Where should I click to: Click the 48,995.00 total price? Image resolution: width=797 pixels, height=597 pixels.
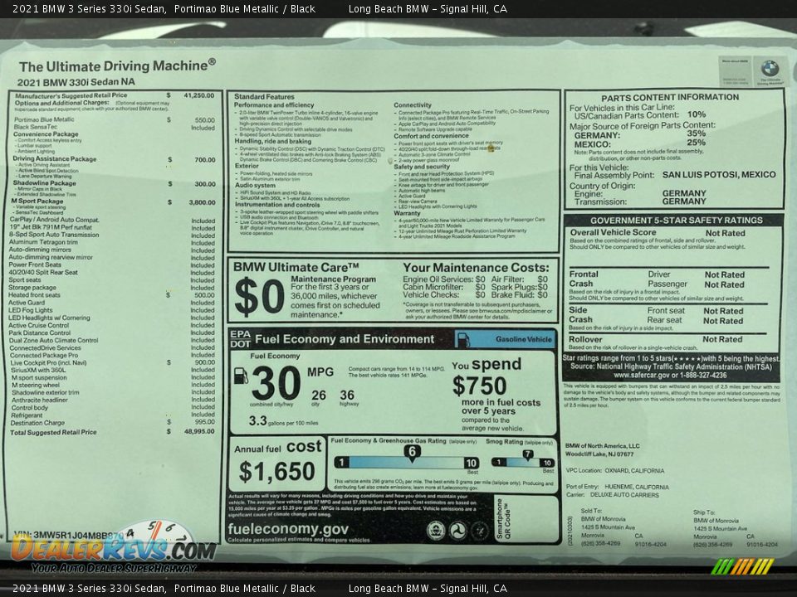pos(199,431)
